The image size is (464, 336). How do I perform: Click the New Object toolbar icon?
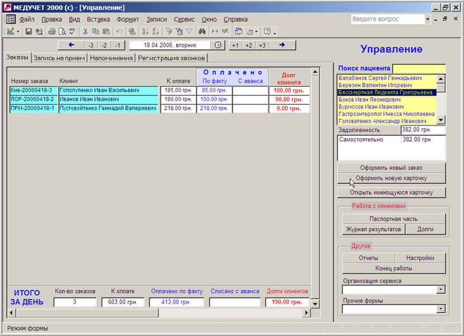click(250, 31)
